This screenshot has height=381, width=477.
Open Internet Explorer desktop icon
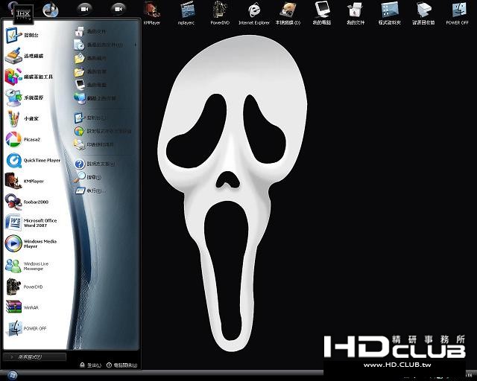[254, 13]
